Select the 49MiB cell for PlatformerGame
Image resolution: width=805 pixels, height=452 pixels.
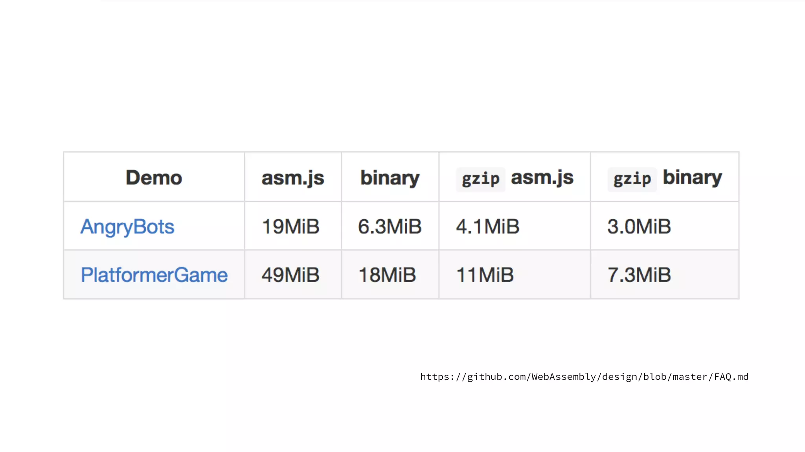tap(290, 275)
